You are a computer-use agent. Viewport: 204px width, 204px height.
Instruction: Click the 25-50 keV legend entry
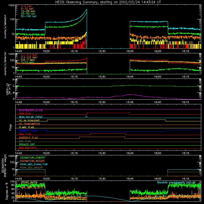[x=28, y=14]
